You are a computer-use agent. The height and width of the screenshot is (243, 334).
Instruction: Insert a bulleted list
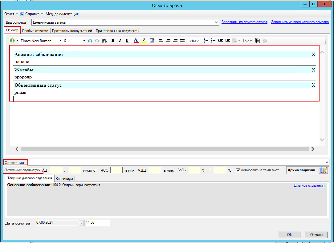coord(213,41)
